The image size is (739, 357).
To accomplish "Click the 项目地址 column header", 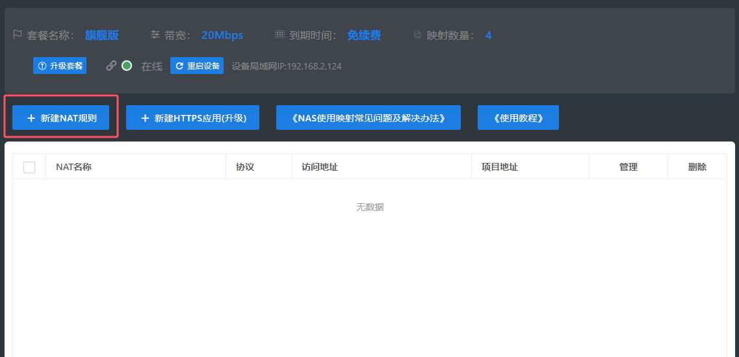I will click(x=499, y=167).
